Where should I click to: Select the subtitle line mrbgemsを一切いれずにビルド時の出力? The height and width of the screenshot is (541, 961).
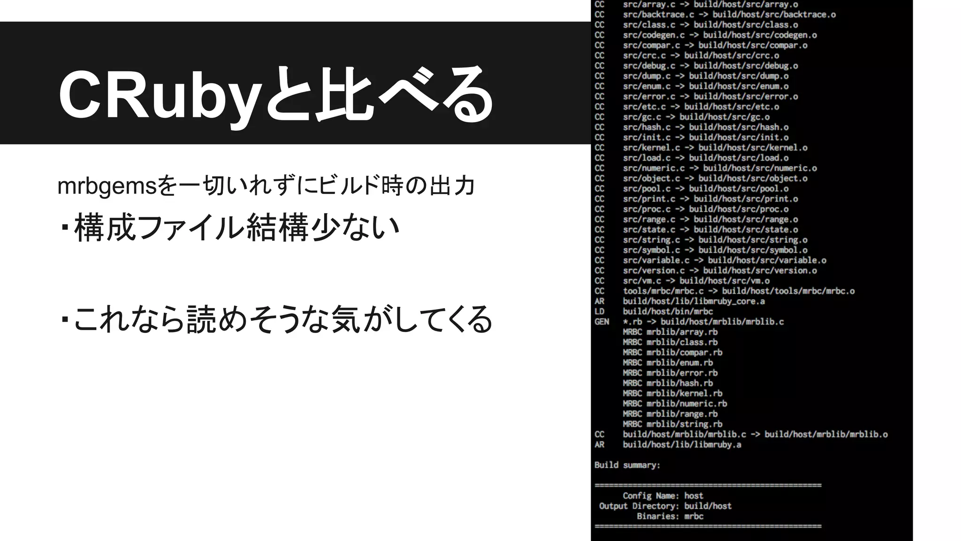point(266,186)
